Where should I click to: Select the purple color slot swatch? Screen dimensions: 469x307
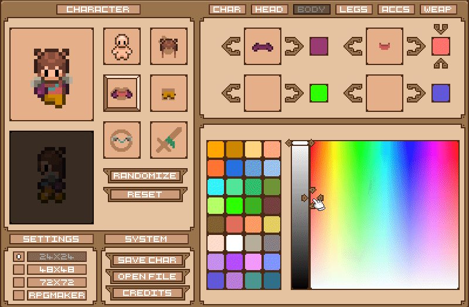(x=319, y=46)
